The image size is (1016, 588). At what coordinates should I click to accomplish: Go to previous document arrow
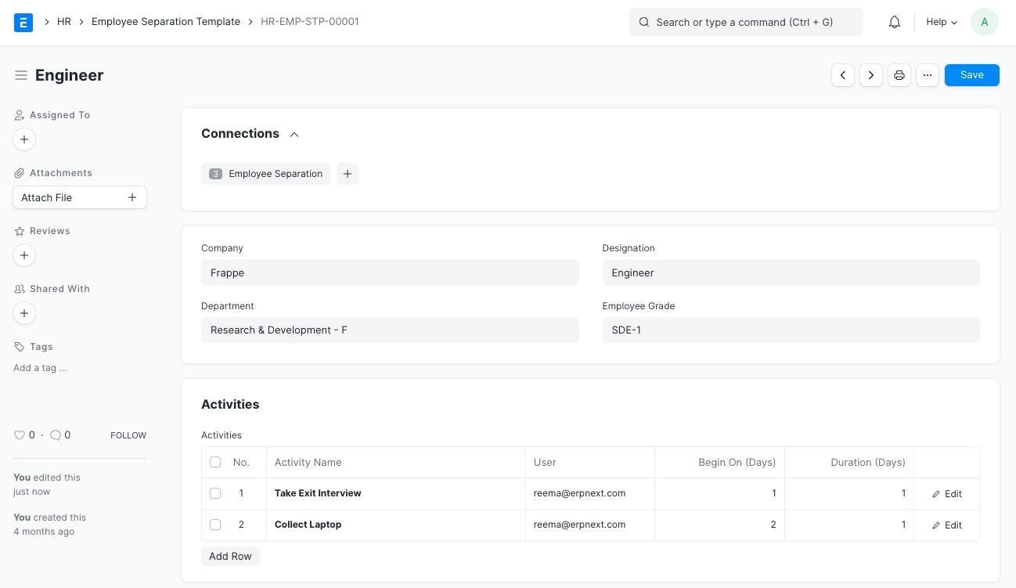pyautogui.click(x=843, y=75)
